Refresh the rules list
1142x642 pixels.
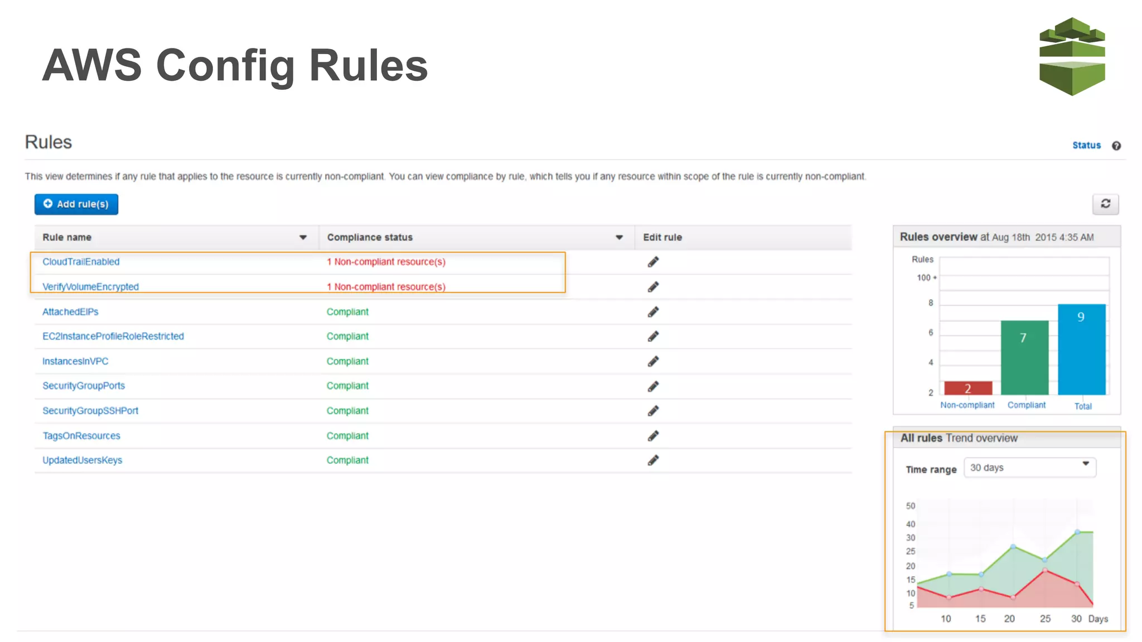tap(1105, 204)
